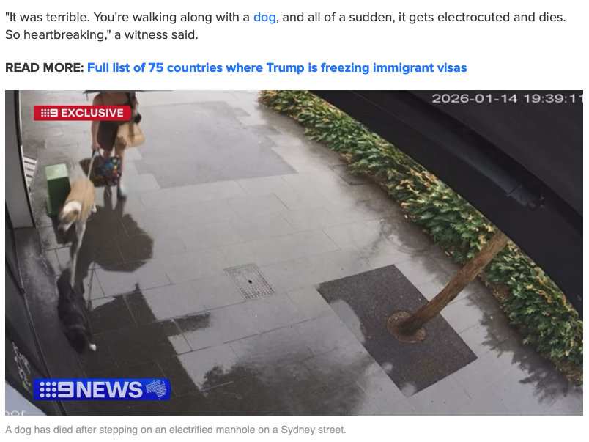The width and height of the screenshot is (589, 442).
Task: Open the blue "dog" link
Action: [264, 18]
